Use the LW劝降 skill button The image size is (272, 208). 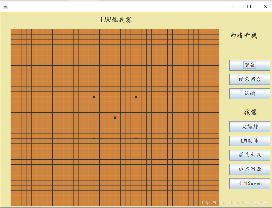[x=250, y=141]
